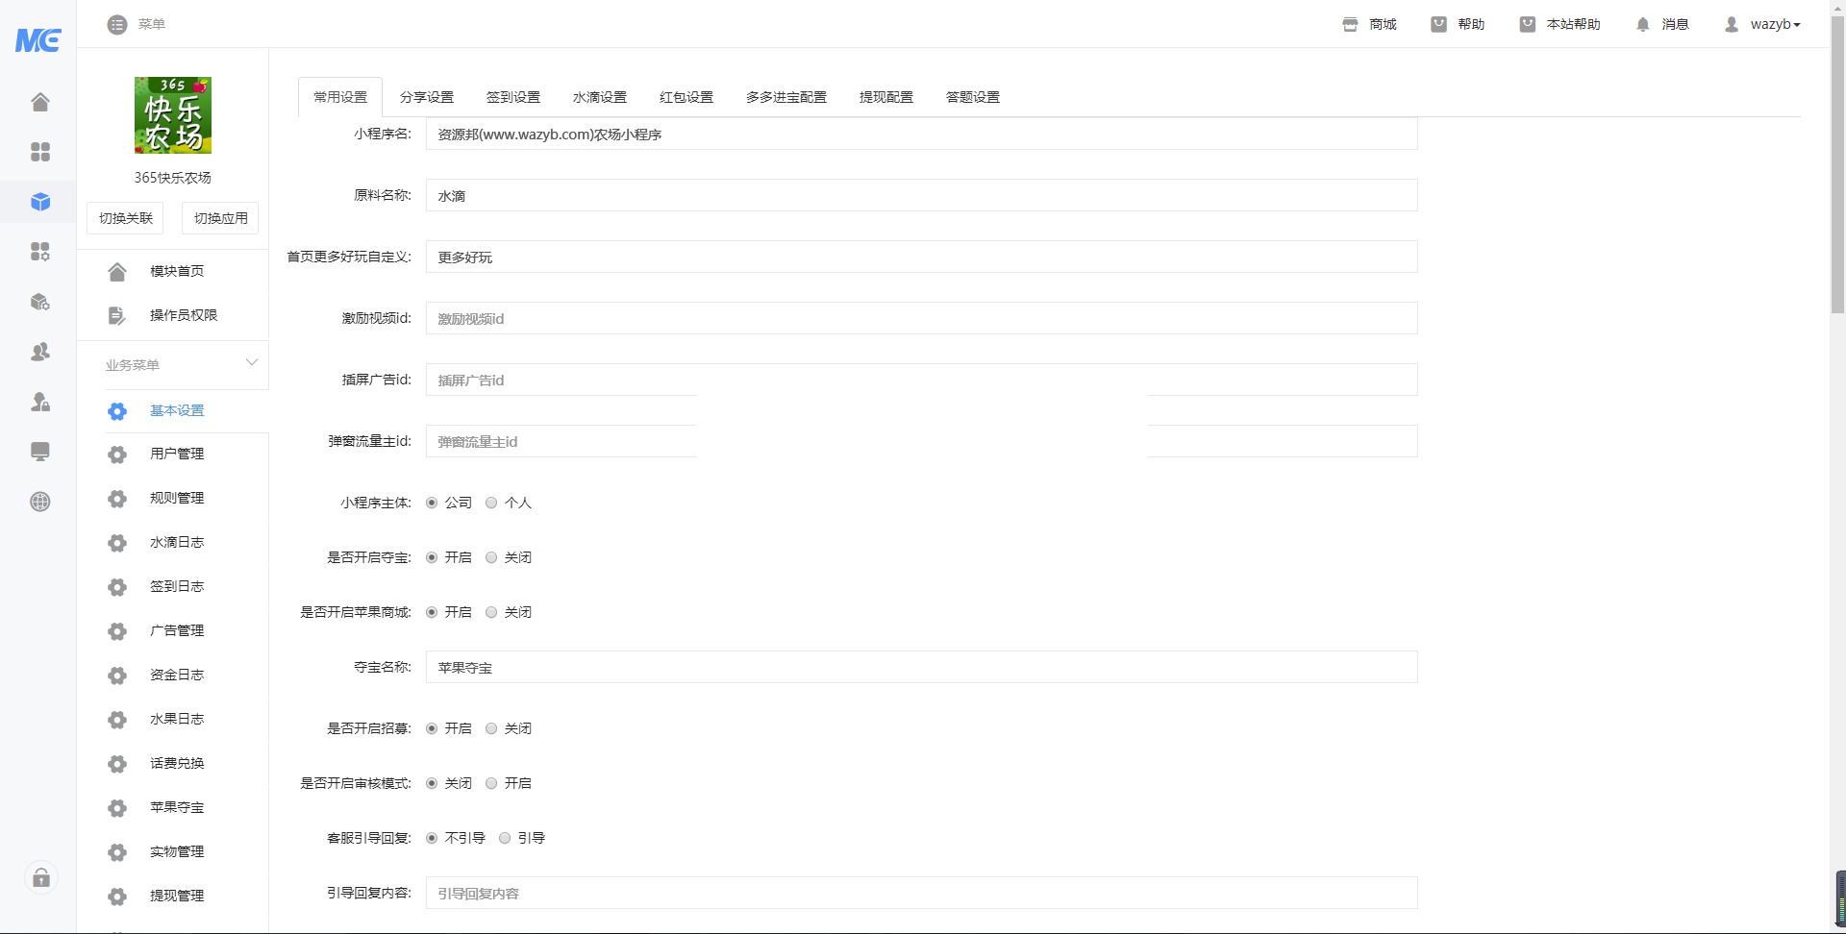Click the 夺宝名称 input field
Screen dimensions: 1846x934
coord(921,667)
